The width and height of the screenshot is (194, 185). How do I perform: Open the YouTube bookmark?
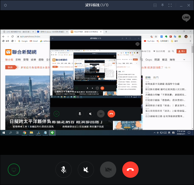pyautogui.click(x=149, y=41)
